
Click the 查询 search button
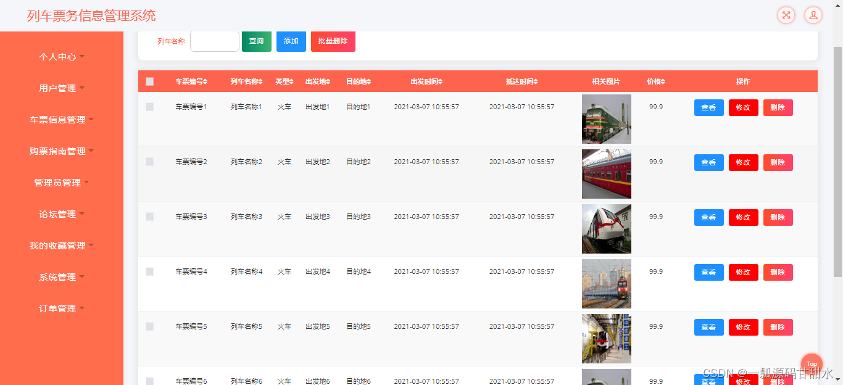pyautogui.click(x=257, y=41)
